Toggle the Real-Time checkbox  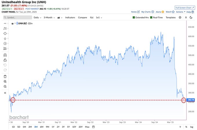[151, 17]
